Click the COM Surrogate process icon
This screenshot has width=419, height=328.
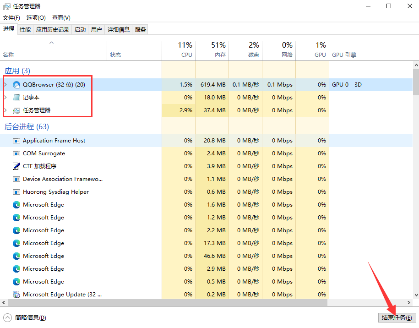[16, 153]
